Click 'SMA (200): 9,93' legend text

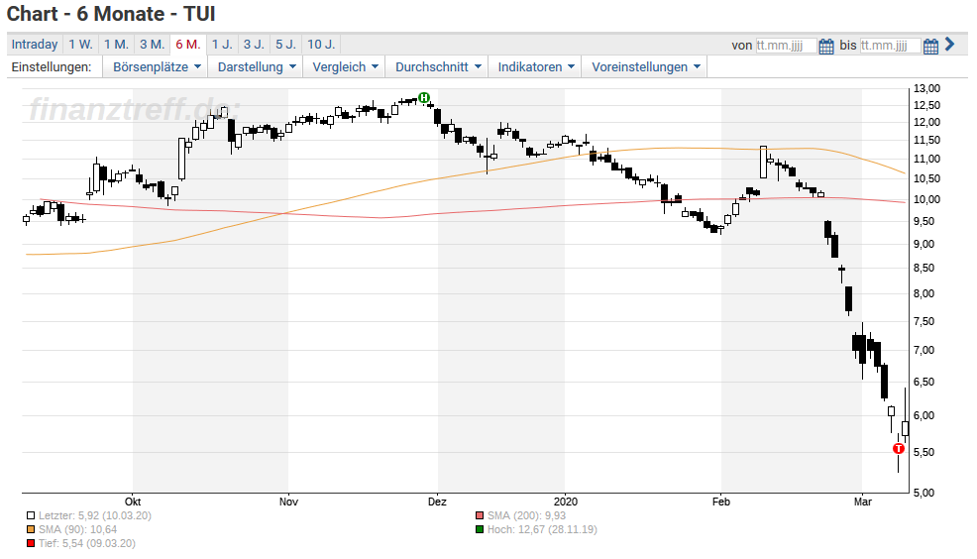[526, 516]
